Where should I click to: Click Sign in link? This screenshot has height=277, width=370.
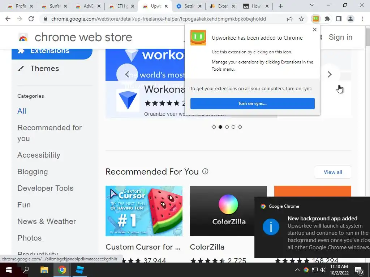pyautogui.click(x=340, y=37)
